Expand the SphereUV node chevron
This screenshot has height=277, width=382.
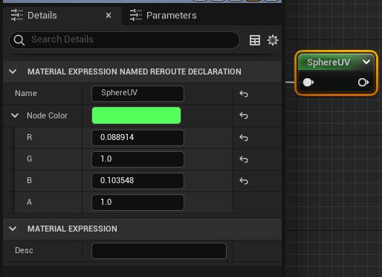click(366, 62)
